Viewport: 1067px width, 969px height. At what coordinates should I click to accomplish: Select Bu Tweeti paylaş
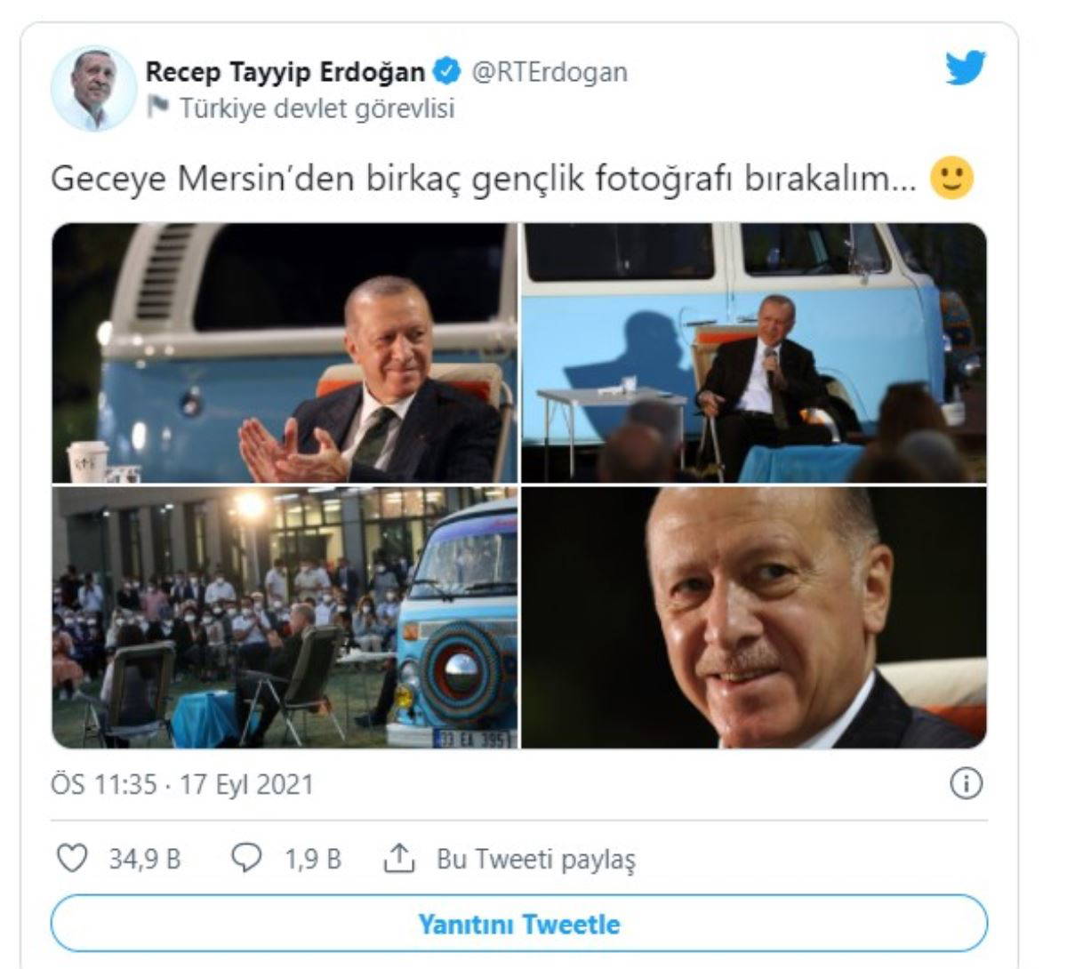coord(536,859)
